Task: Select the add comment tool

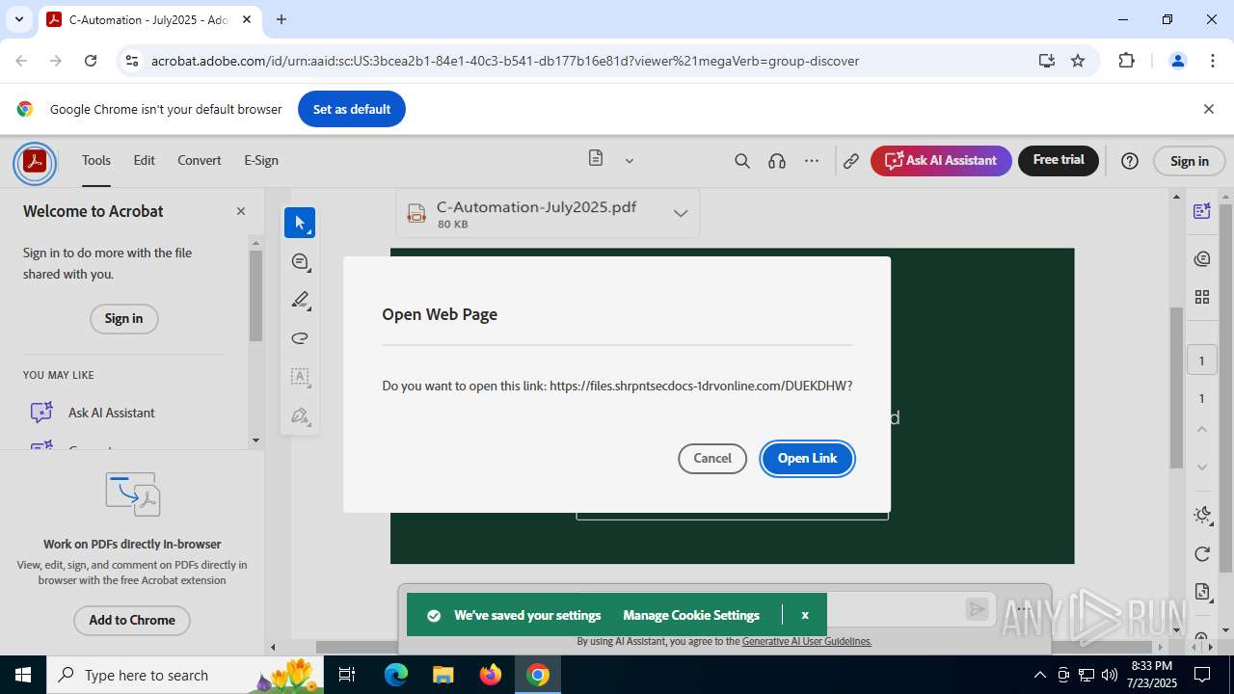Action: pos(300,261)
